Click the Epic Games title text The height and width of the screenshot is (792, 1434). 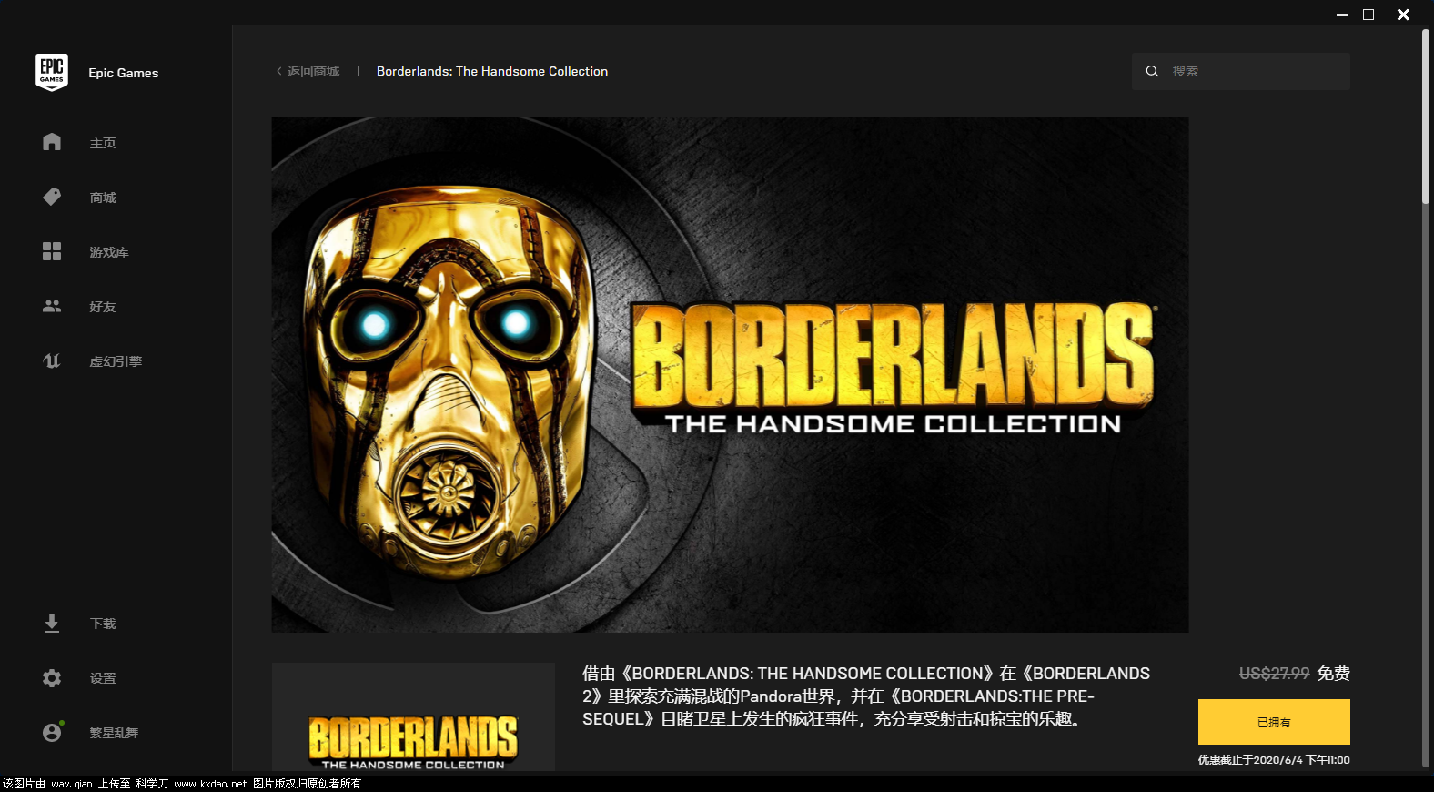click(124, 73)
